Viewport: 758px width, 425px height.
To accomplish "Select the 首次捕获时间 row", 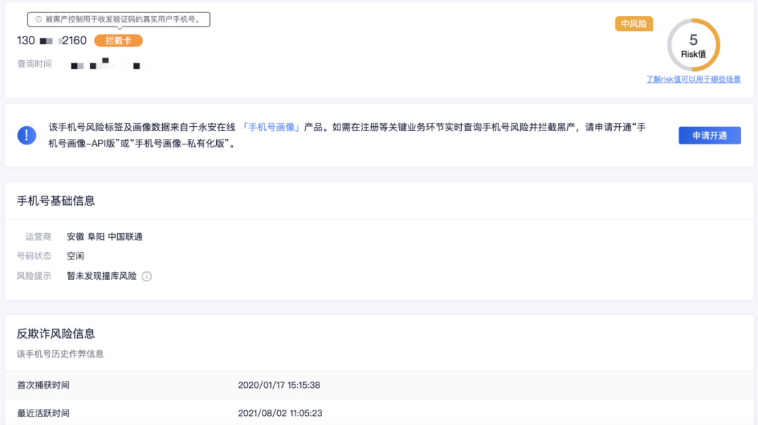I will coord(379,385).
